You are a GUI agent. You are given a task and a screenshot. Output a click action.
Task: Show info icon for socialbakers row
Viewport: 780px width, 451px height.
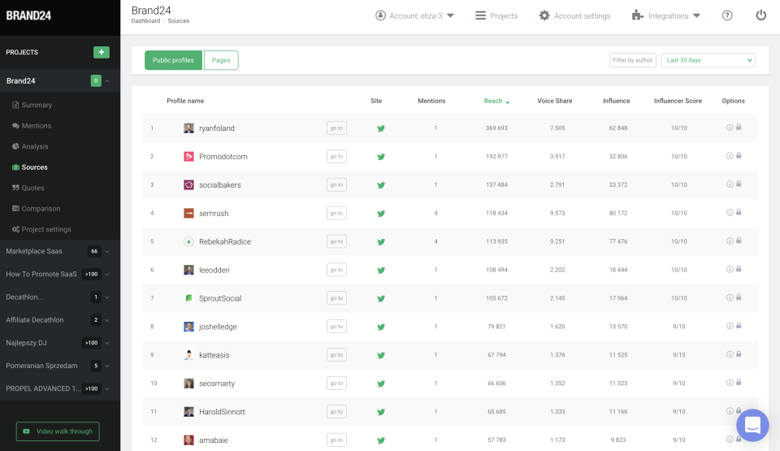click(730, 184)
